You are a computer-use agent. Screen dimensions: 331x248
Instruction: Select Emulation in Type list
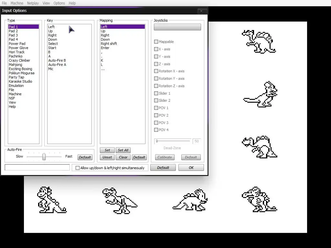tap(23, 86)
